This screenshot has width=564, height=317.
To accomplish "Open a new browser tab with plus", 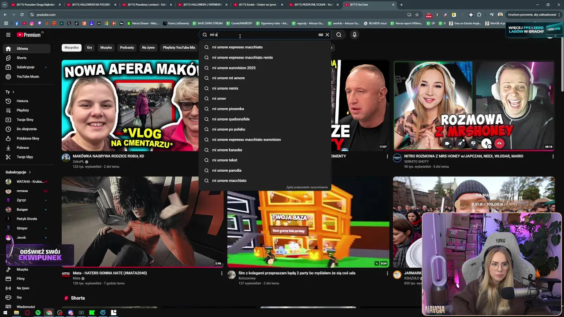I will (x=401, y=4).
